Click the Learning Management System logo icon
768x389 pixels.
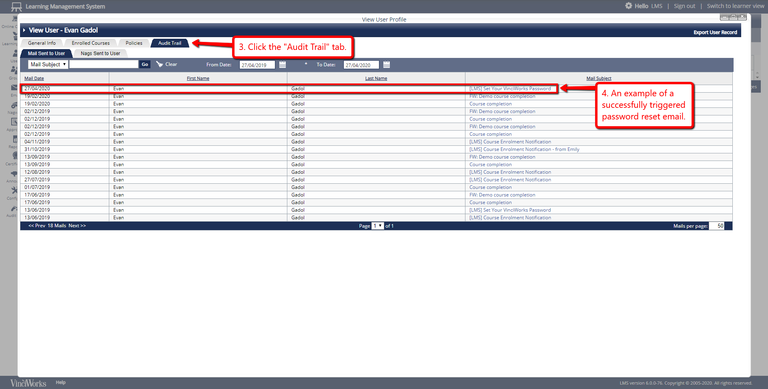(x=16, y=6)
